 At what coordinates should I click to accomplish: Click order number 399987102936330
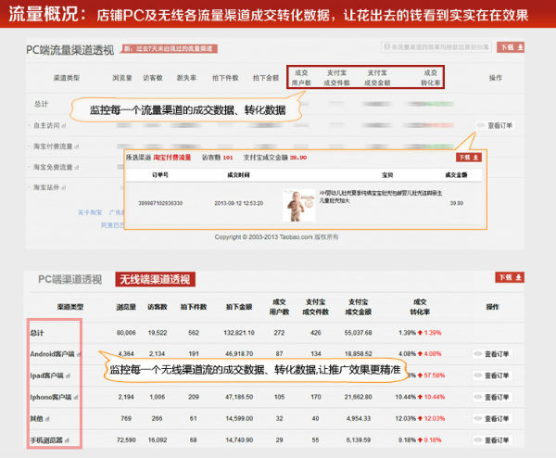point(165,201)
